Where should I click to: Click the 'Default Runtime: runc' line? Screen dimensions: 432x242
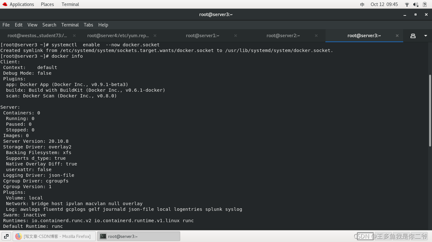(x=33, y=226)
